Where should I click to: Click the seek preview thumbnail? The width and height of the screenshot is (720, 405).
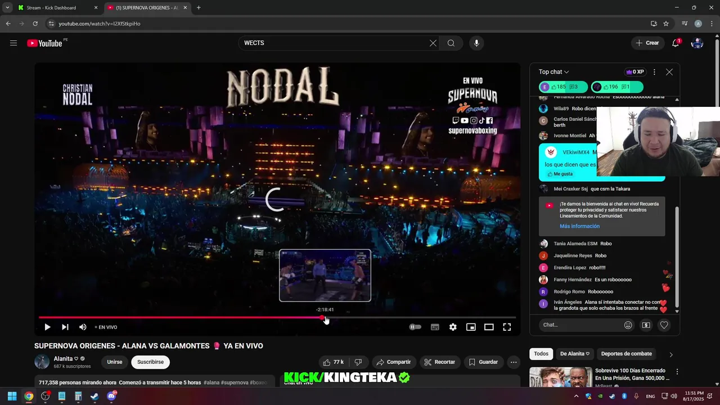[x=325, y=276]
